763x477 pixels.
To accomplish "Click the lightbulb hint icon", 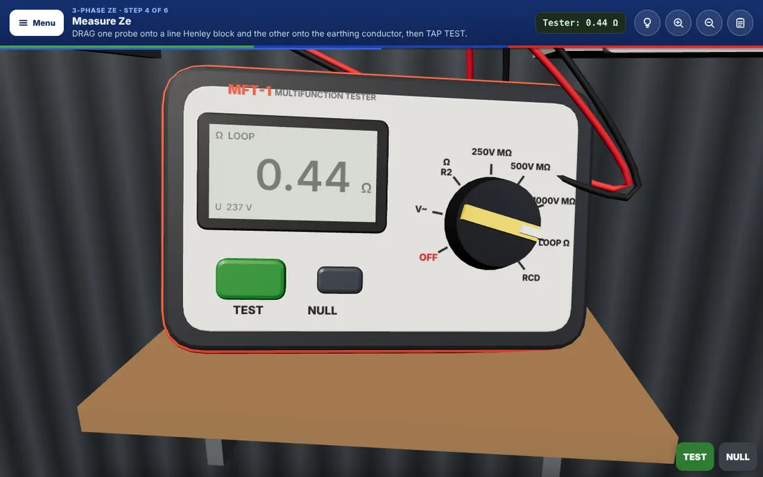I will coord(647,23).
